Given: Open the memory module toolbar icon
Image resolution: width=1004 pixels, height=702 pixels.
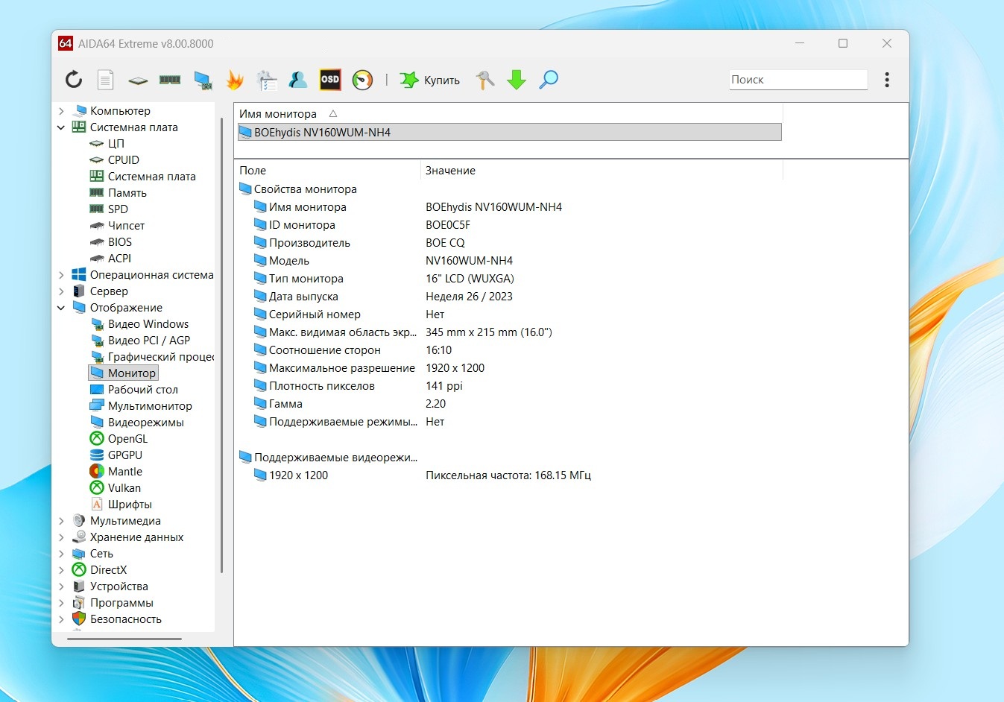Looking at the screenshot, I should pyautogui.click(x=170, y=80).
